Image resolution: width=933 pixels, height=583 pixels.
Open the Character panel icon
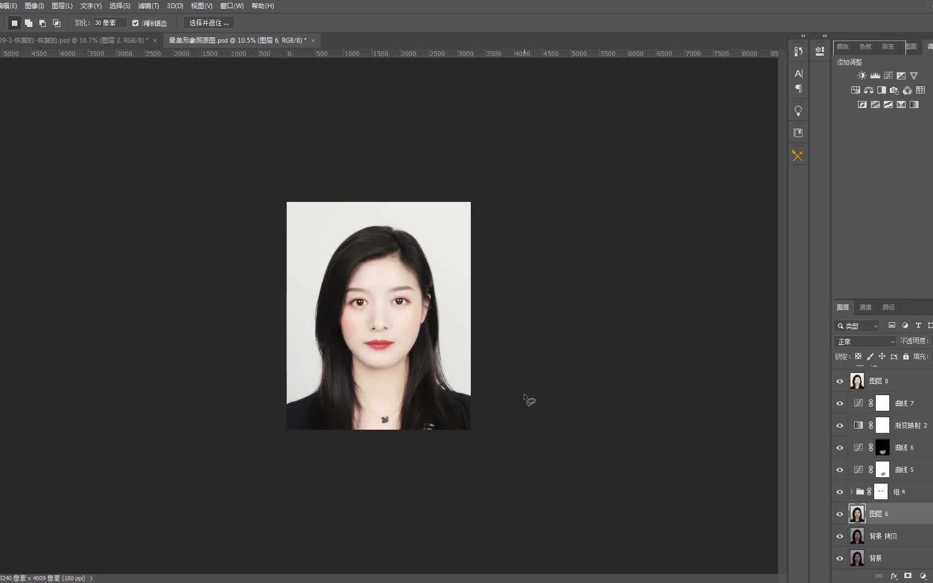point(798,73)
